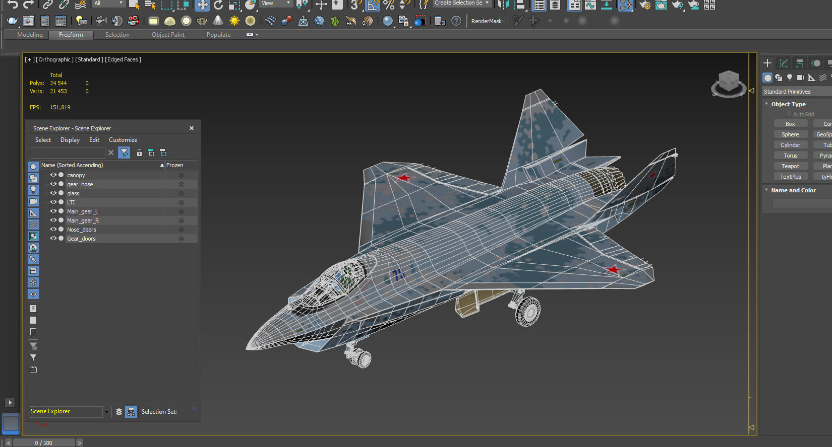832x447 pixels.
Task: Toggle the Angle Snap icon
Action: (373, 5)
